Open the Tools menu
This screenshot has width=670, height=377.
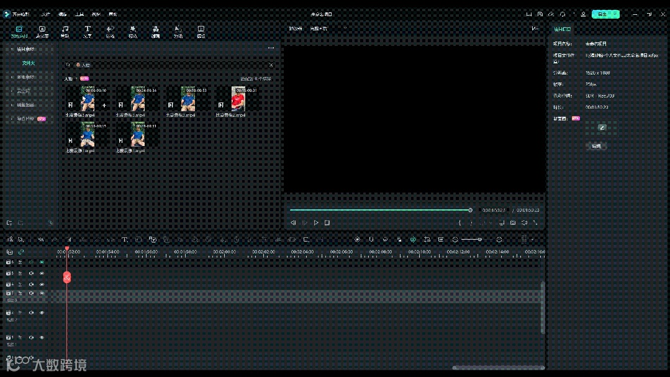tap(79, 14)
